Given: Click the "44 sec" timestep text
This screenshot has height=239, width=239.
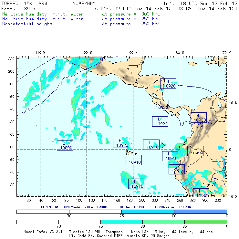Looking at the screenshot, I should point(206,232).
